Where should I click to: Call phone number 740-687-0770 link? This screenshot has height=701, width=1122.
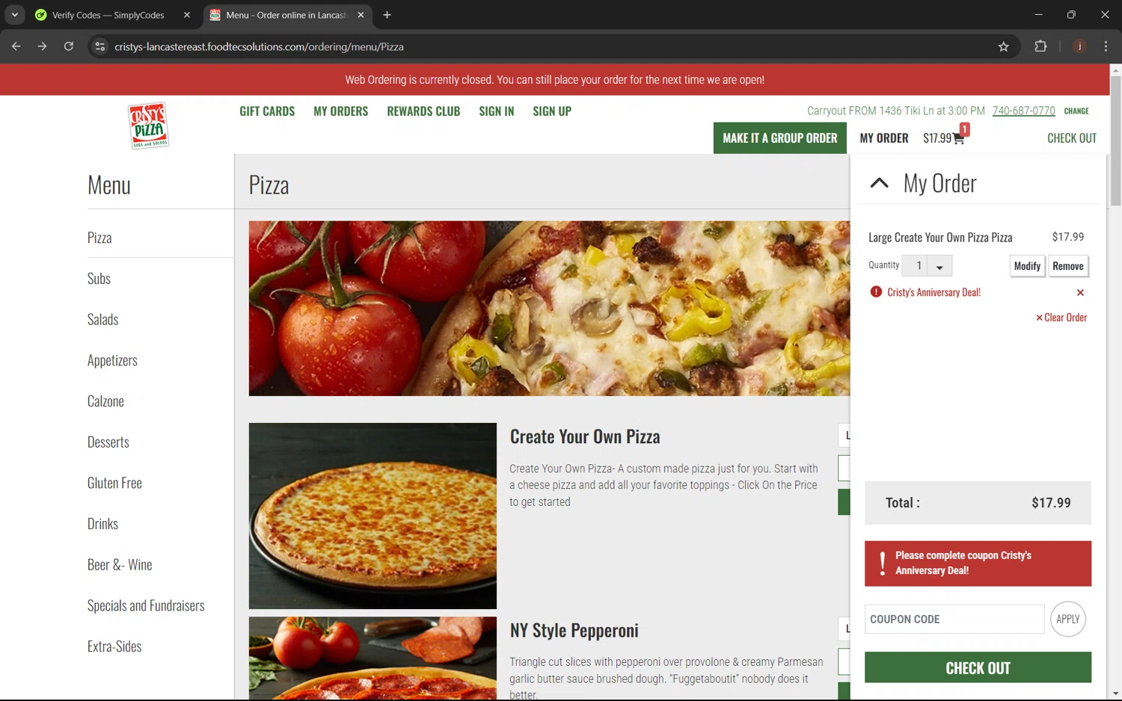coord(1023,111)
